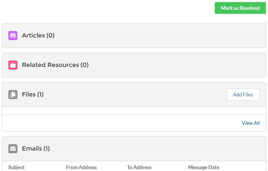The width and height of the screenshot is (268, 171).
Task: Open the Related Resources (0) list
Action: pyautogui.click(x=55, y=65)
